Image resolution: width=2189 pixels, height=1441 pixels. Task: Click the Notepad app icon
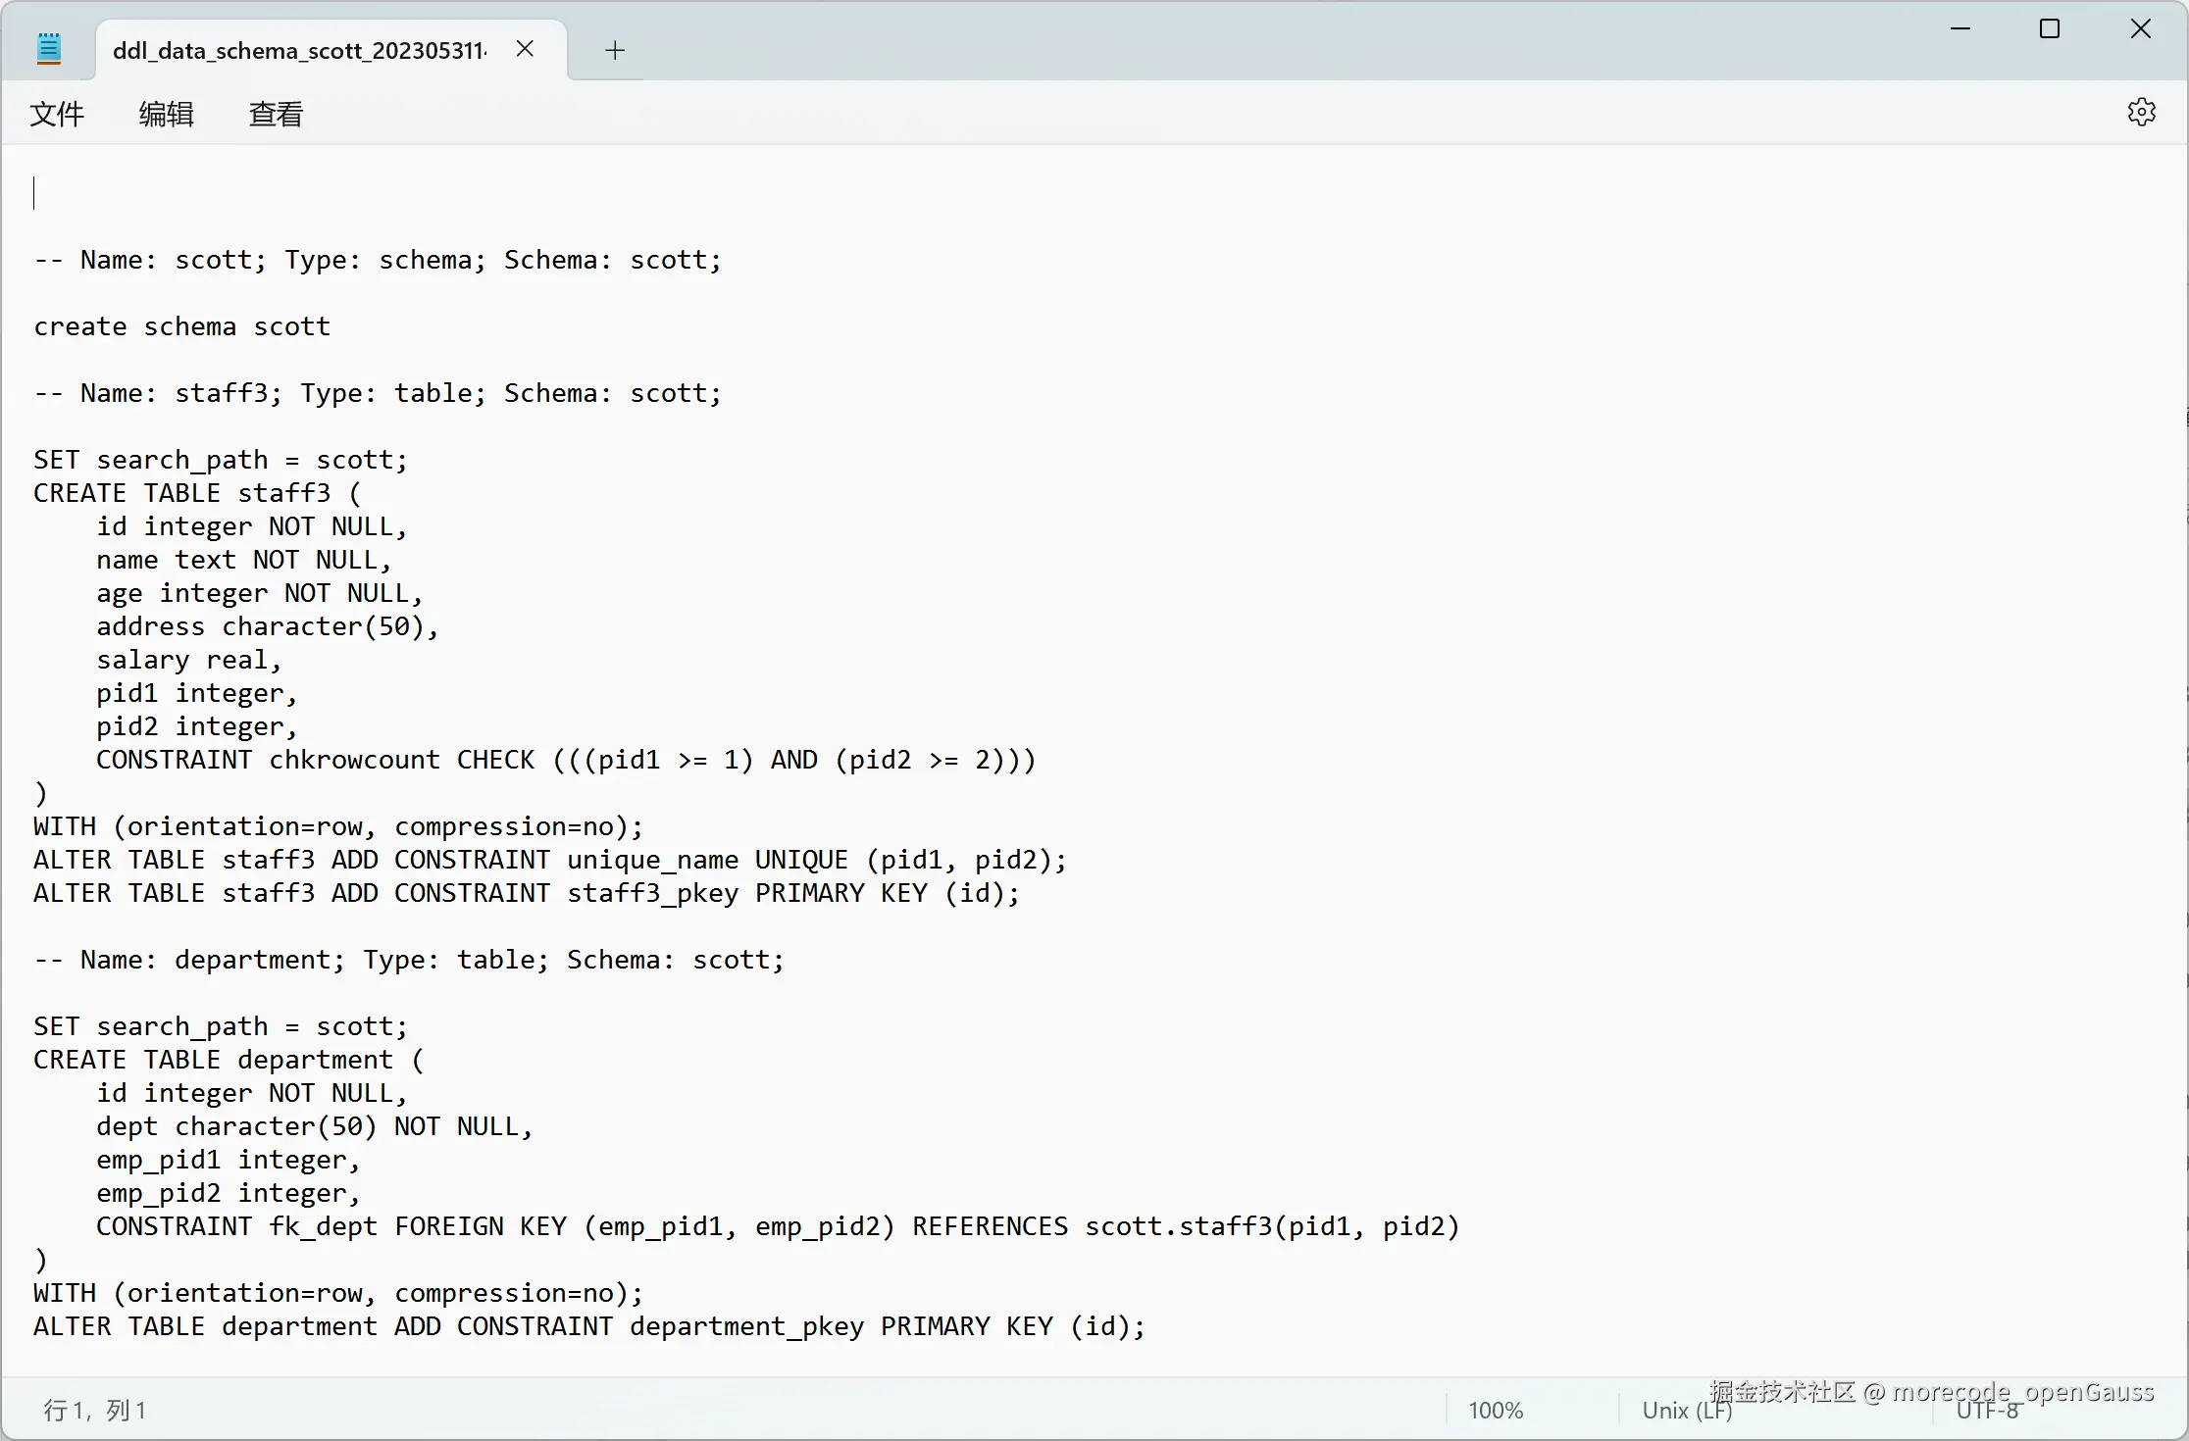coord(48,49)
